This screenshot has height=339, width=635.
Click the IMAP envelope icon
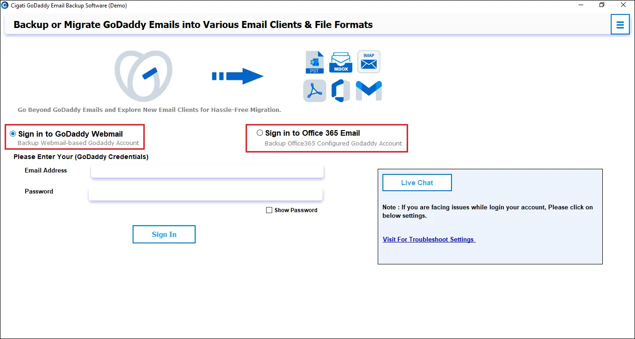[369, 62]
